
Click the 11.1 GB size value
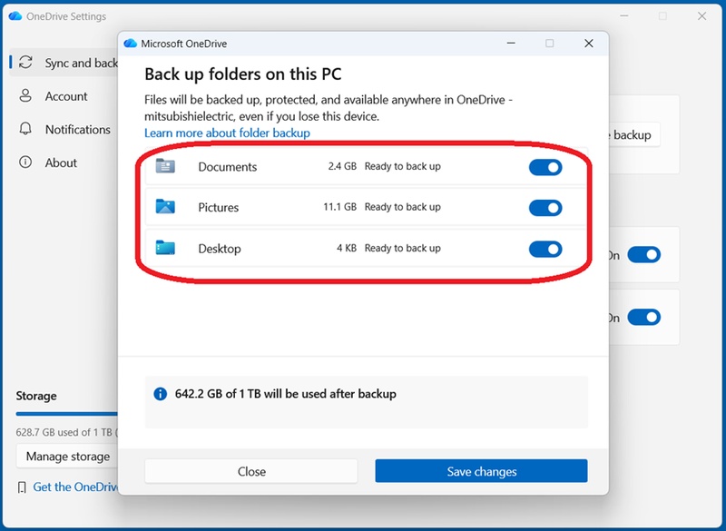(x=339, y=207)
